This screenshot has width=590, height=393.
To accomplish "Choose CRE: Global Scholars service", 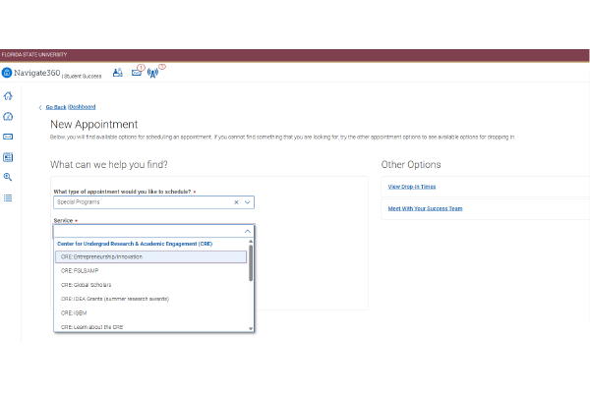I will click(87, 285).
